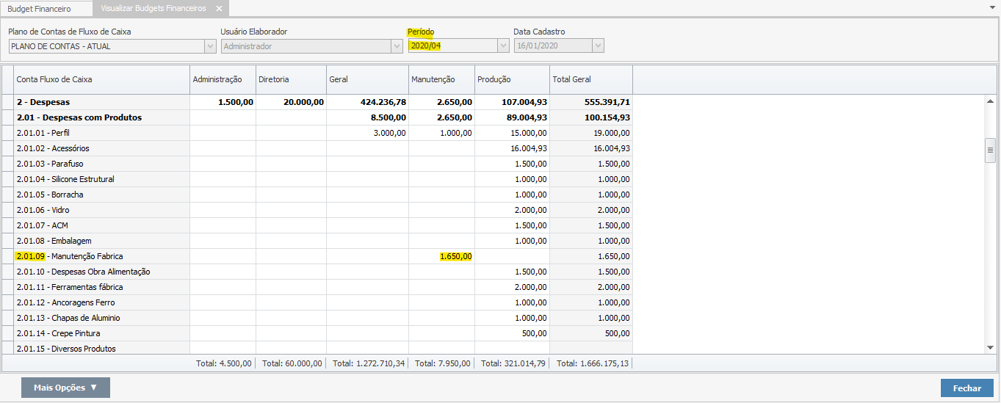
Task: Expand the Data Cadastro date dropdown
Action: pyautogui.click(x=598, y=46)
